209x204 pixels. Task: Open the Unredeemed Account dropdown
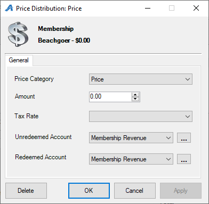(x=131, y=138)
